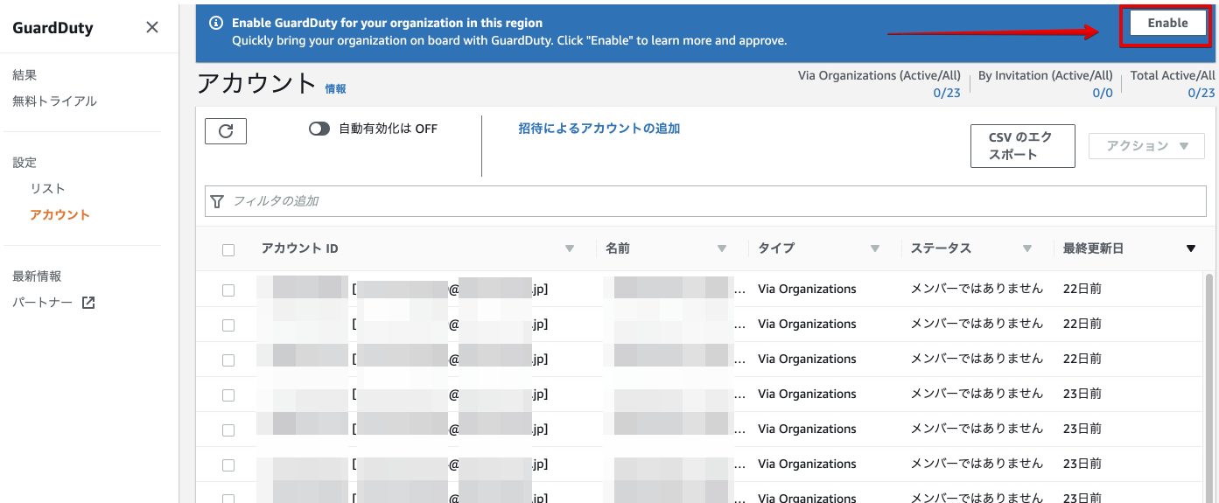The width and height of the screenshot is (1219, 503).
Task: Click the 情報 link beside アカウント
Action: [x=335, y=88]
